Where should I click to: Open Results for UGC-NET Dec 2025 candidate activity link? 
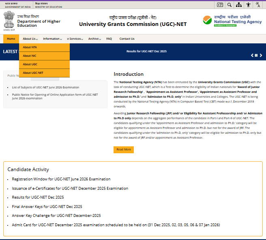(x=38, y=197)
